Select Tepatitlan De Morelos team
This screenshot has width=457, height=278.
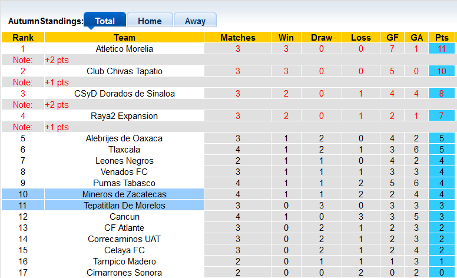124,206
